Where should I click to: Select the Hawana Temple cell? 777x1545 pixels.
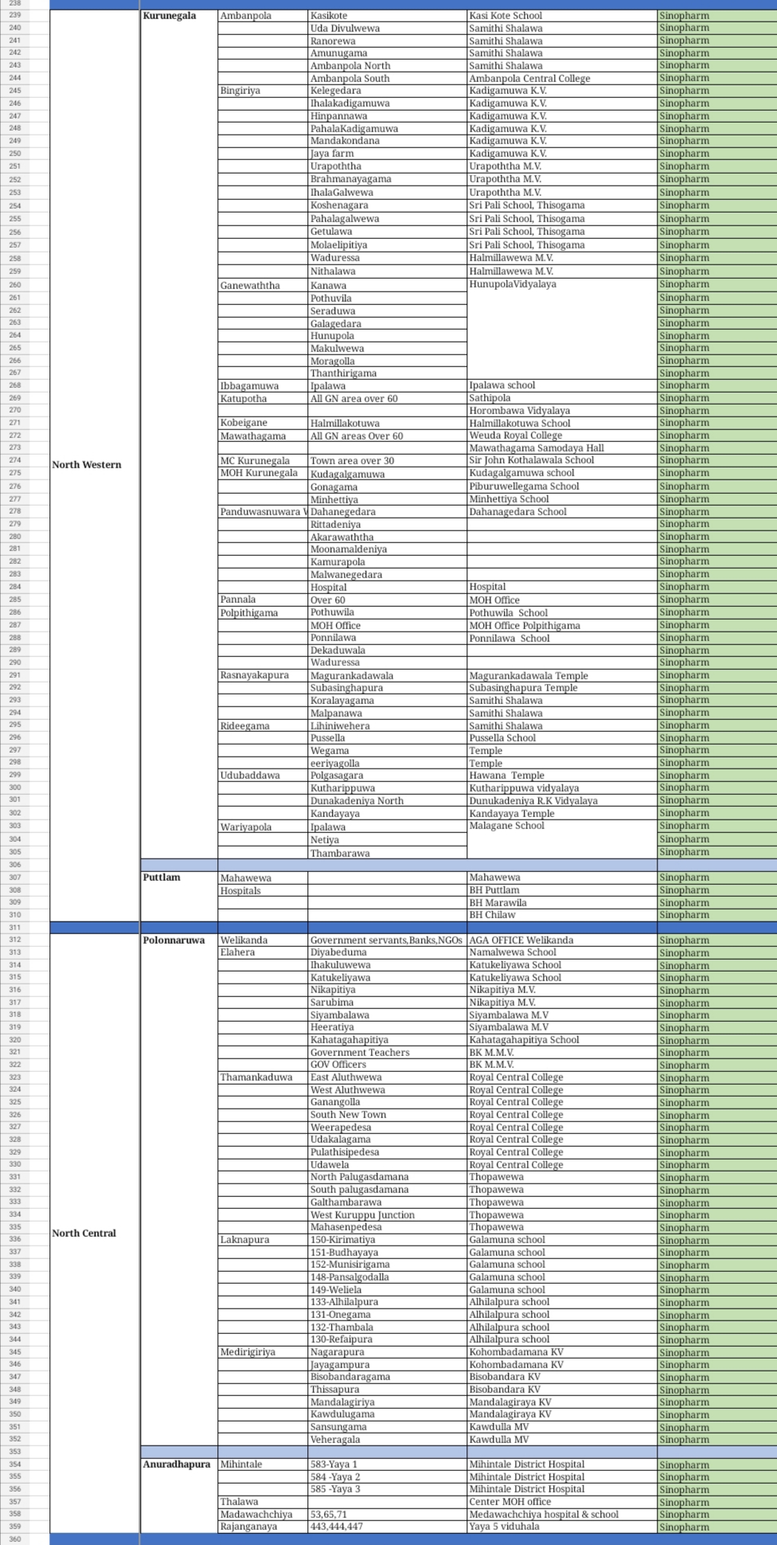click(562, 775)
